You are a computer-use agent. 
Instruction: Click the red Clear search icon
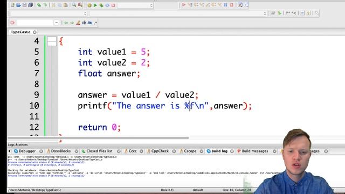[12, 23]
